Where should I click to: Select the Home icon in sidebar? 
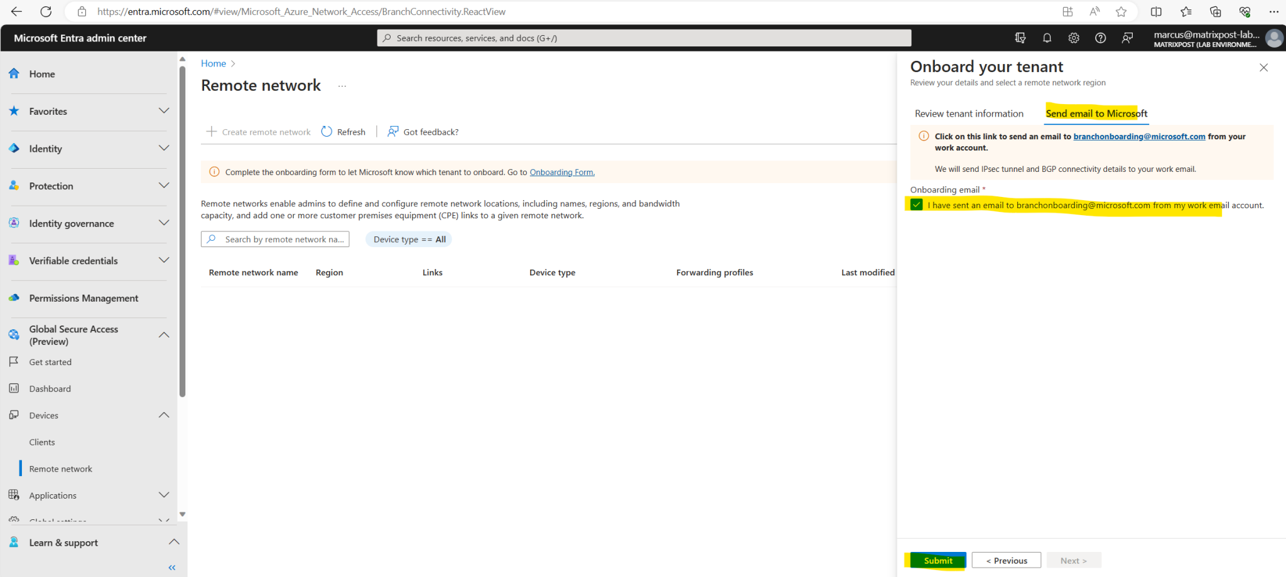(14, 73)
